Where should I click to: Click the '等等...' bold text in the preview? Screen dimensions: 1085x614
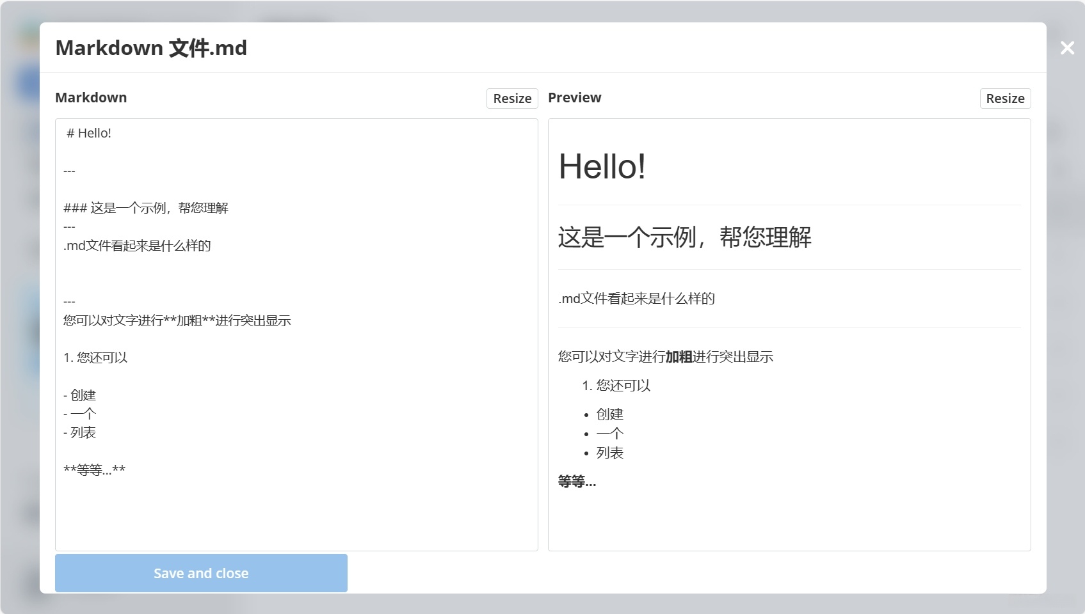575,482
